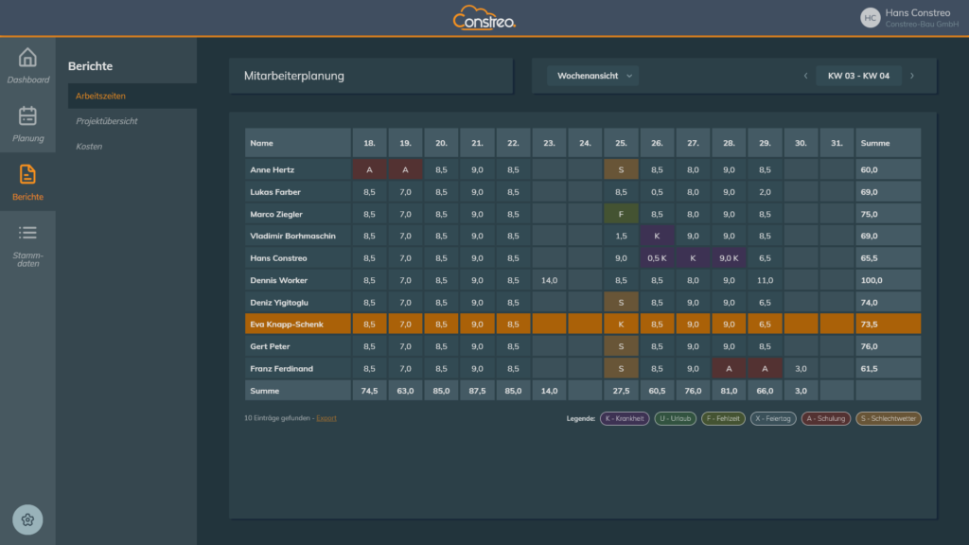
Task: Select the Deniz Yigitoglu row name
Action: pyautogui.click(x=279, y=303)
